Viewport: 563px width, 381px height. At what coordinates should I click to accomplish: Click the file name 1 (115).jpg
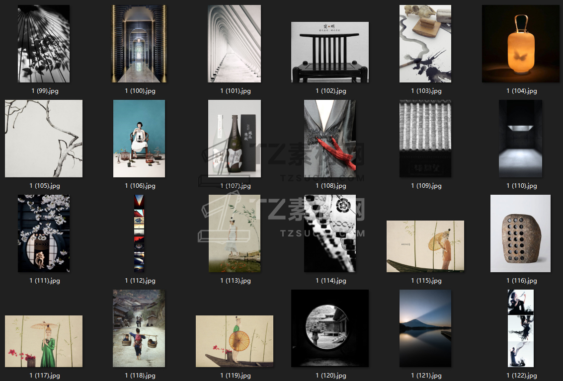point(426,281)
